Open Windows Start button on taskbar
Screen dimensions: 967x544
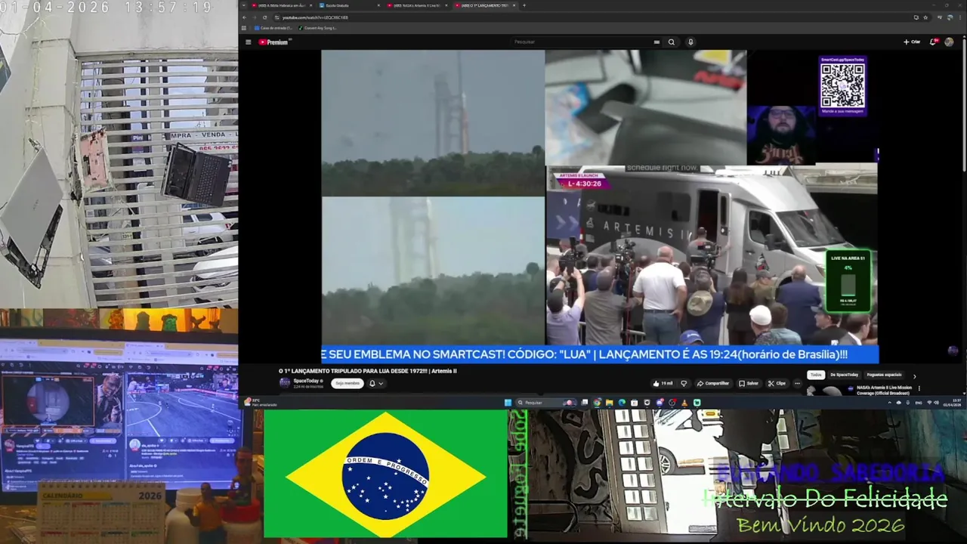[x=508, y=403]
